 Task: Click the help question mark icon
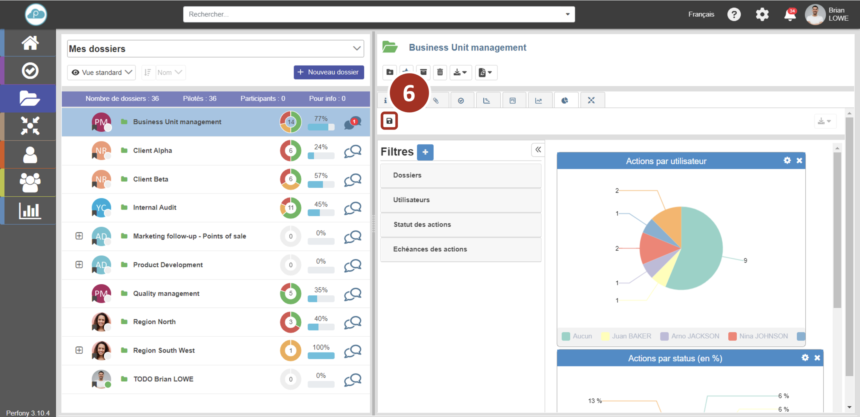coord(734,15)
